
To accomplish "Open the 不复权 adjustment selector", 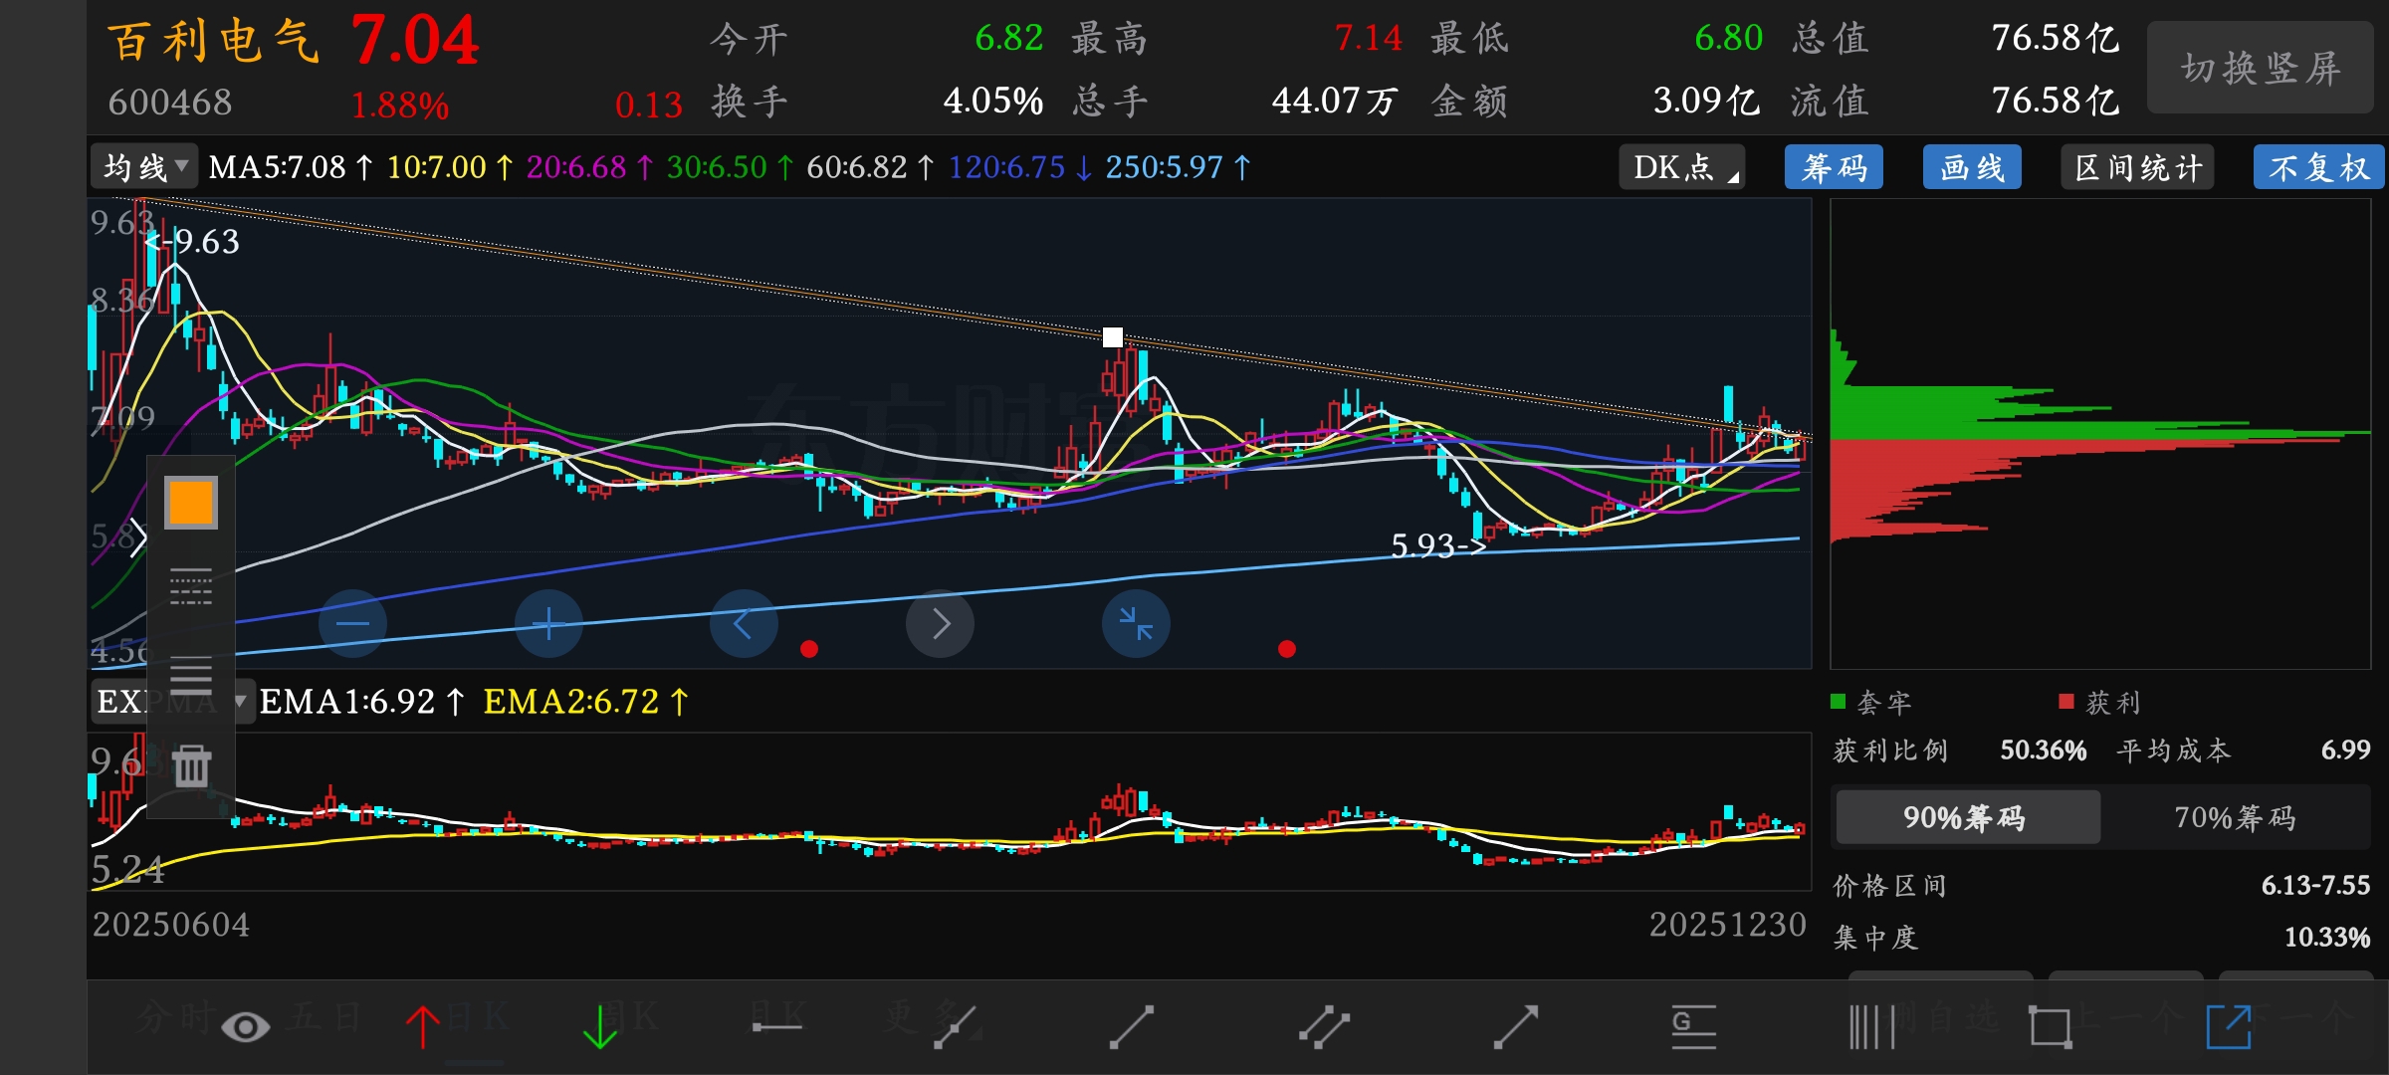I will (x=2318, y=167).
